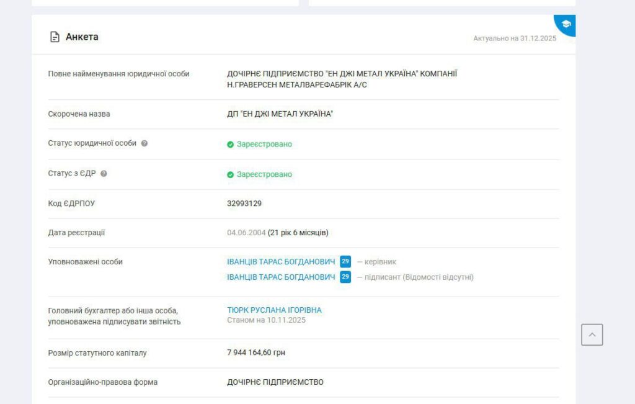Click green checkmark in Статус юридичної особи row

(x=230, y=145)
